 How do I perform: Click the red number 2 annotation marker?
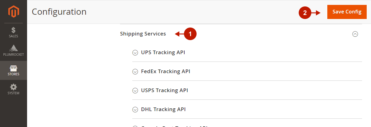[x=305, y=13]
